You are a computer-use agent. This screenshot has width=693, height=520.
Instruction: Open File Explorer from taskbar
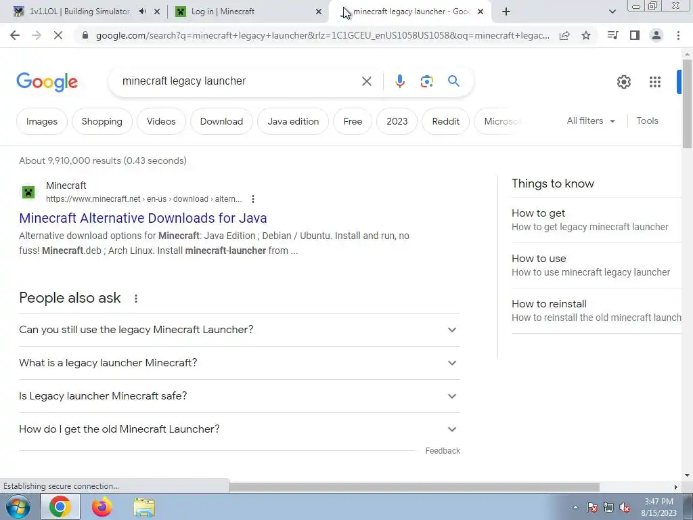click(144, 508)
